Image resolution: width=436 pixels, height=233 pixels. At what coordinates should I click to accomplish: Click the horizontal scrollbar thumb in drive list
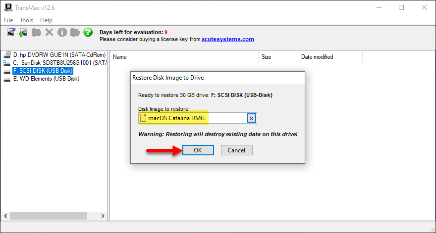(x=49, y=216)
